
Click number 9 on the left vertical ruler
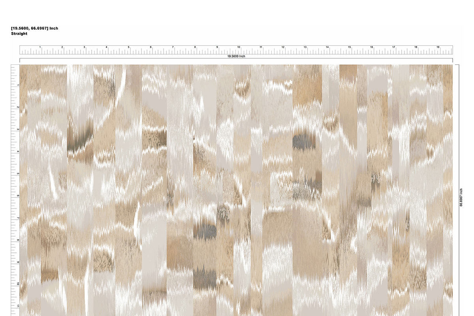point(18,262)
